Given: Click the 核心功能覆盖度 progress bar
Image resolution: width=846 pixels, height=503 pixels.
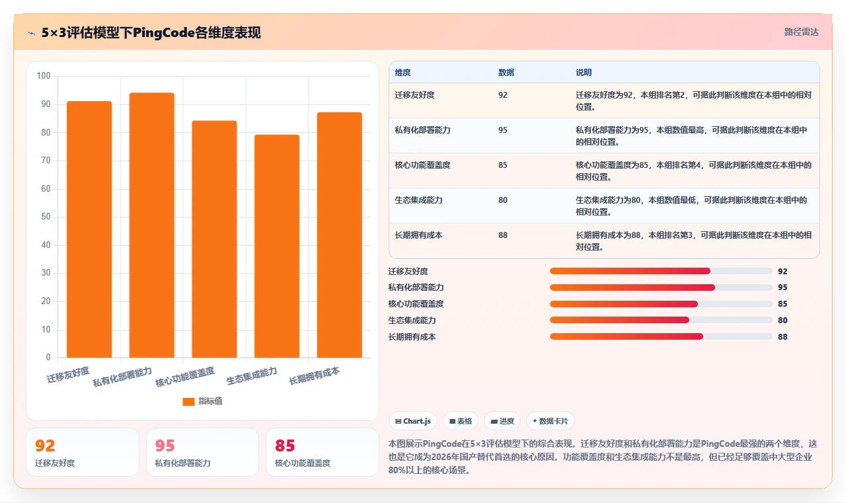Looking at the screenshot, I should pos(661,304).
